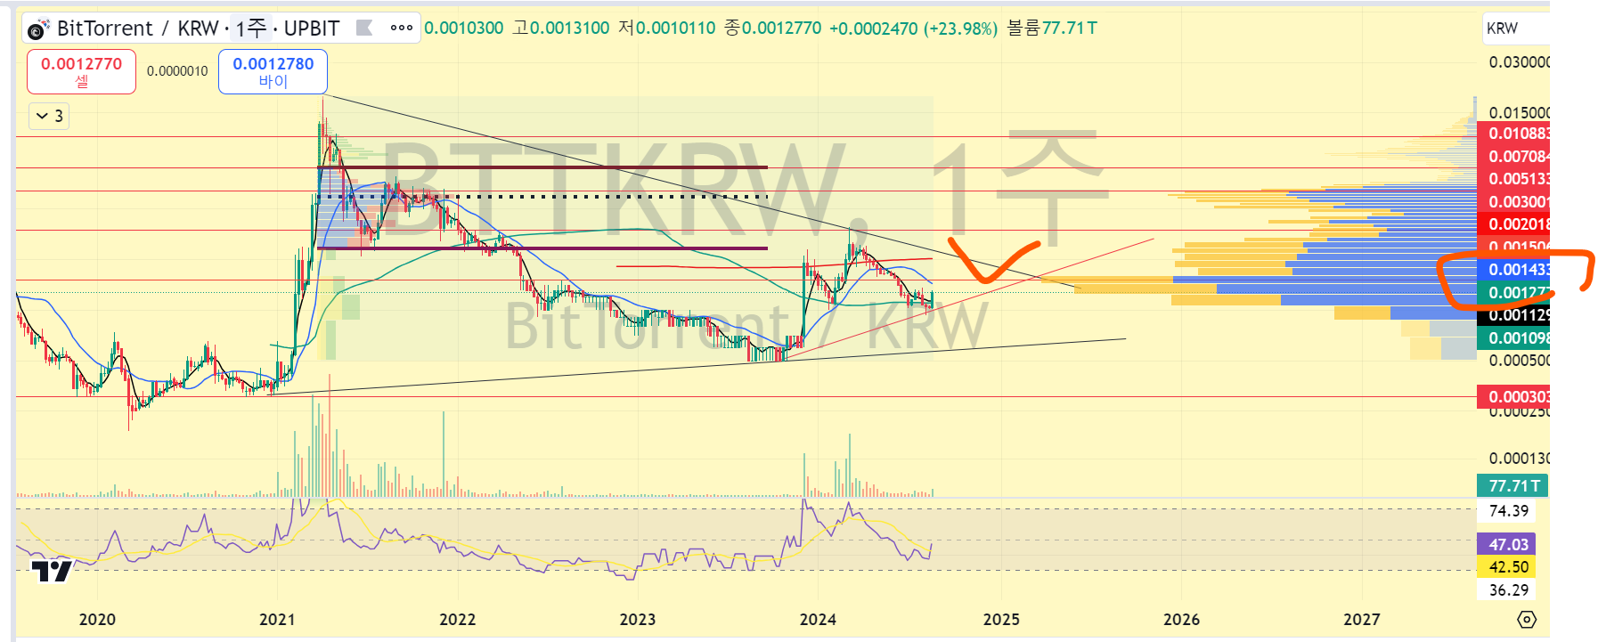The width and height of the screenshot is (1598, 642).
Task: Click the blue 0.0012780 buy button
Action: point(273,71)
